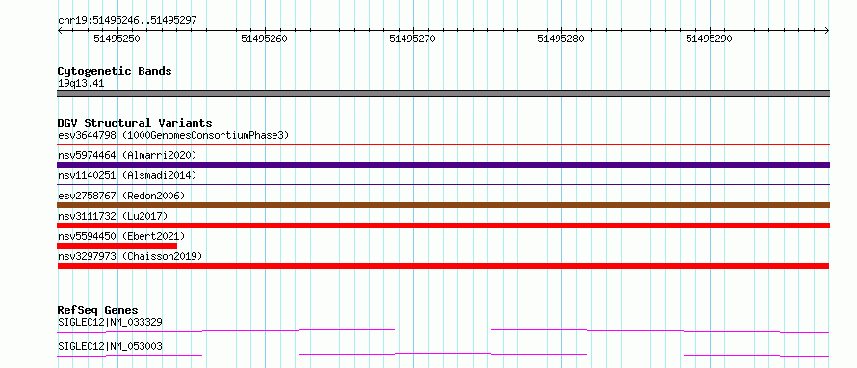Select the red nsv3111732 variant bar

click(443, 225)
